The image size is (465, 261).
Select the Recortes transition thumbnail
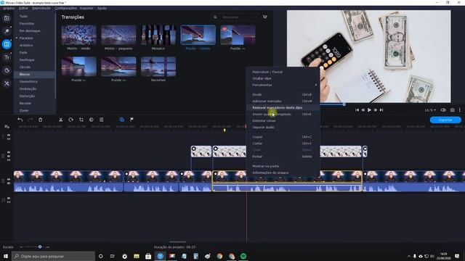tap(158, 67)
